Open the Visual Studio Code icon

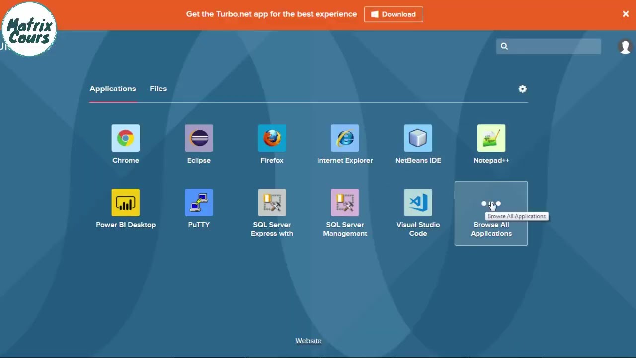(x=418, y=202)
